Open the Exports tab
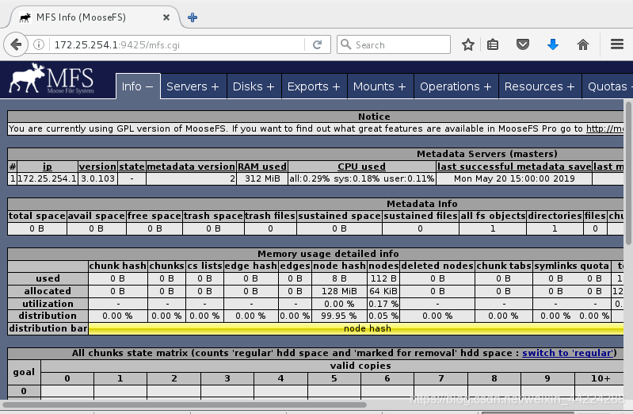 point(314,86)
